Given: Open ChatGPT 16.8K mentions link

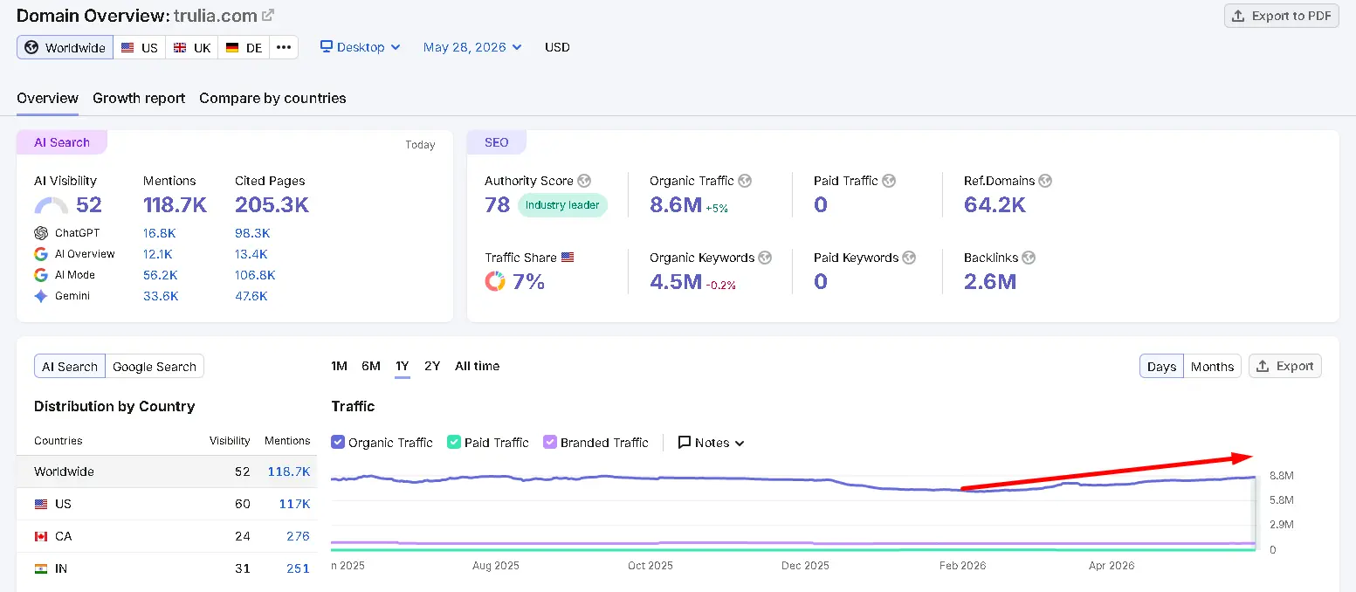Looking at the screenshot, I should [x=160, y=233].
